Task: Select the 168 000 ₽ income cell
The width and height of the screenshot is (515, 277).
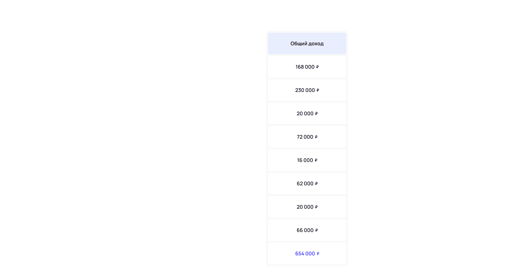Action: click(307, 67)
